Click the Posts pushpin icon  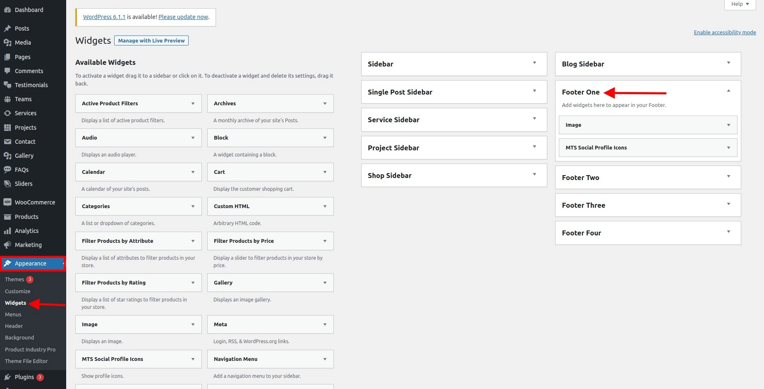click(x=7, y=28)
